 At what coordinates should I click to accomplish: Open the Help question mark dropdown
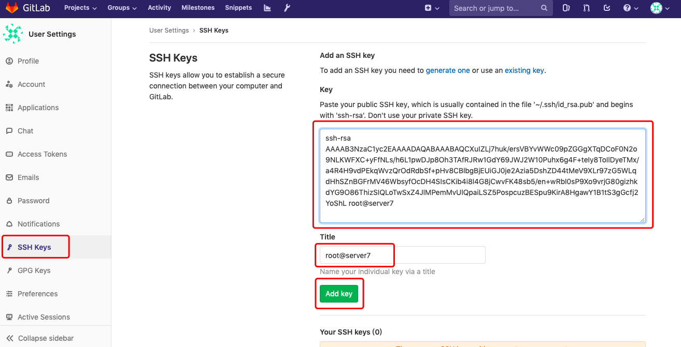click(630, 8)
